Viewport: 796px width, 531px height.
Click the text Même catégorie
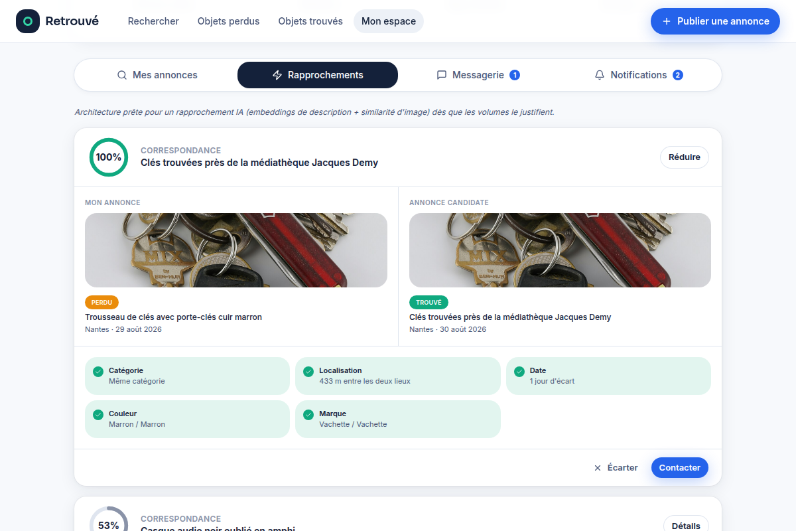[x=137, y=381]
